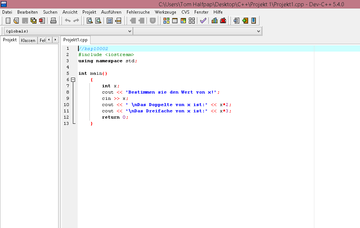Click the green plus Add to project icon
The width and height of the screenshot is (360, 228).
click(245, 21)
